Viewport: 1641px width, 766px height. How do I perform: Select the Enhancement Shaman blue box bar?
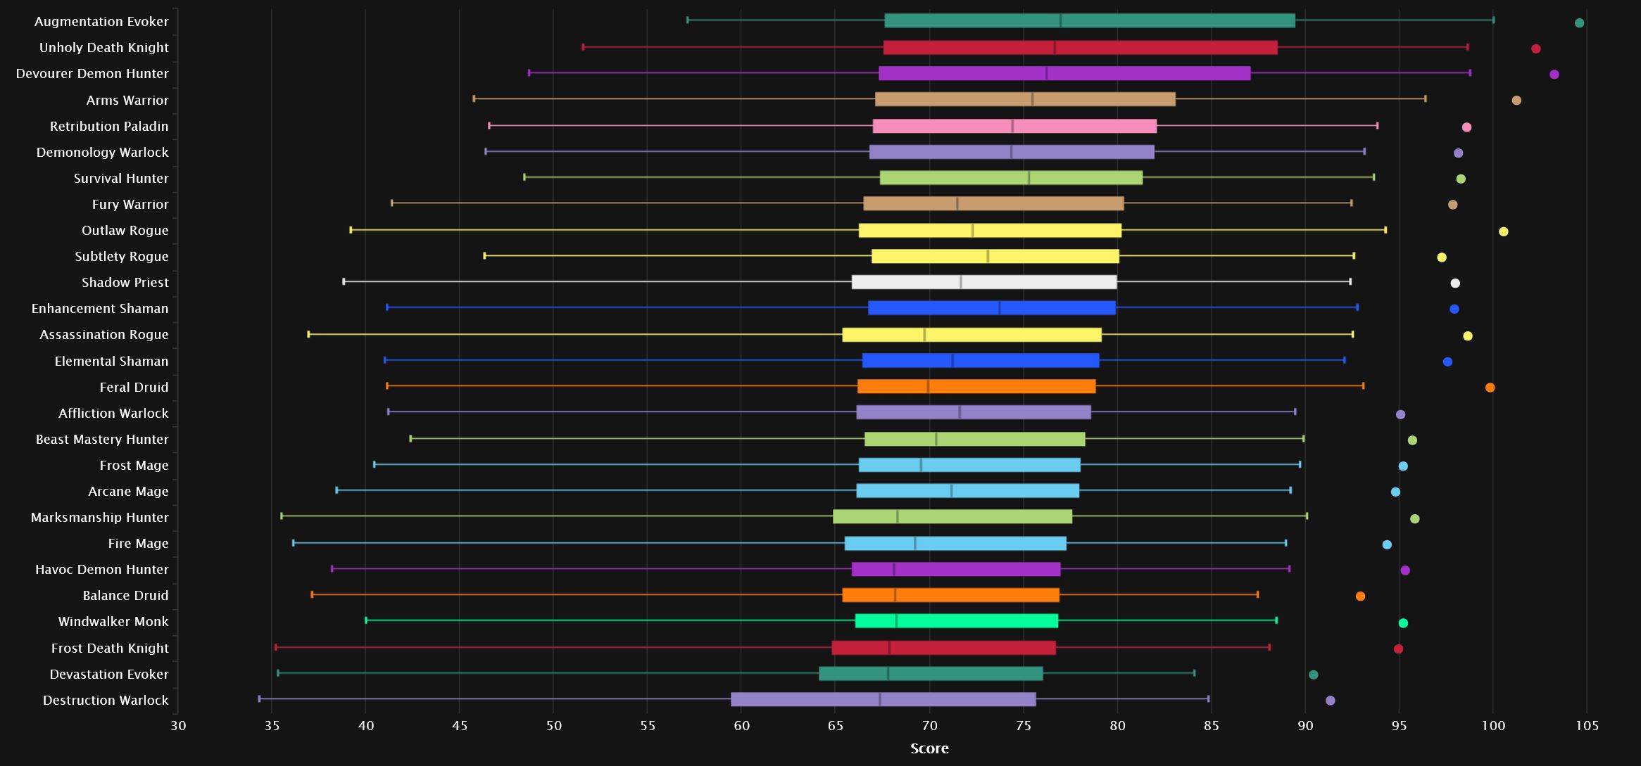pyautogui.click(x=992, y=307)
